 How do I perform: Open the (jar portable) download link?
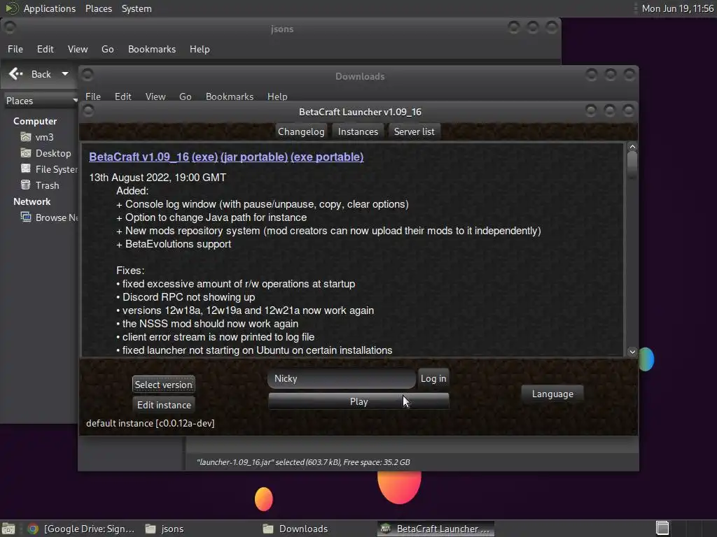click(254, 157)
